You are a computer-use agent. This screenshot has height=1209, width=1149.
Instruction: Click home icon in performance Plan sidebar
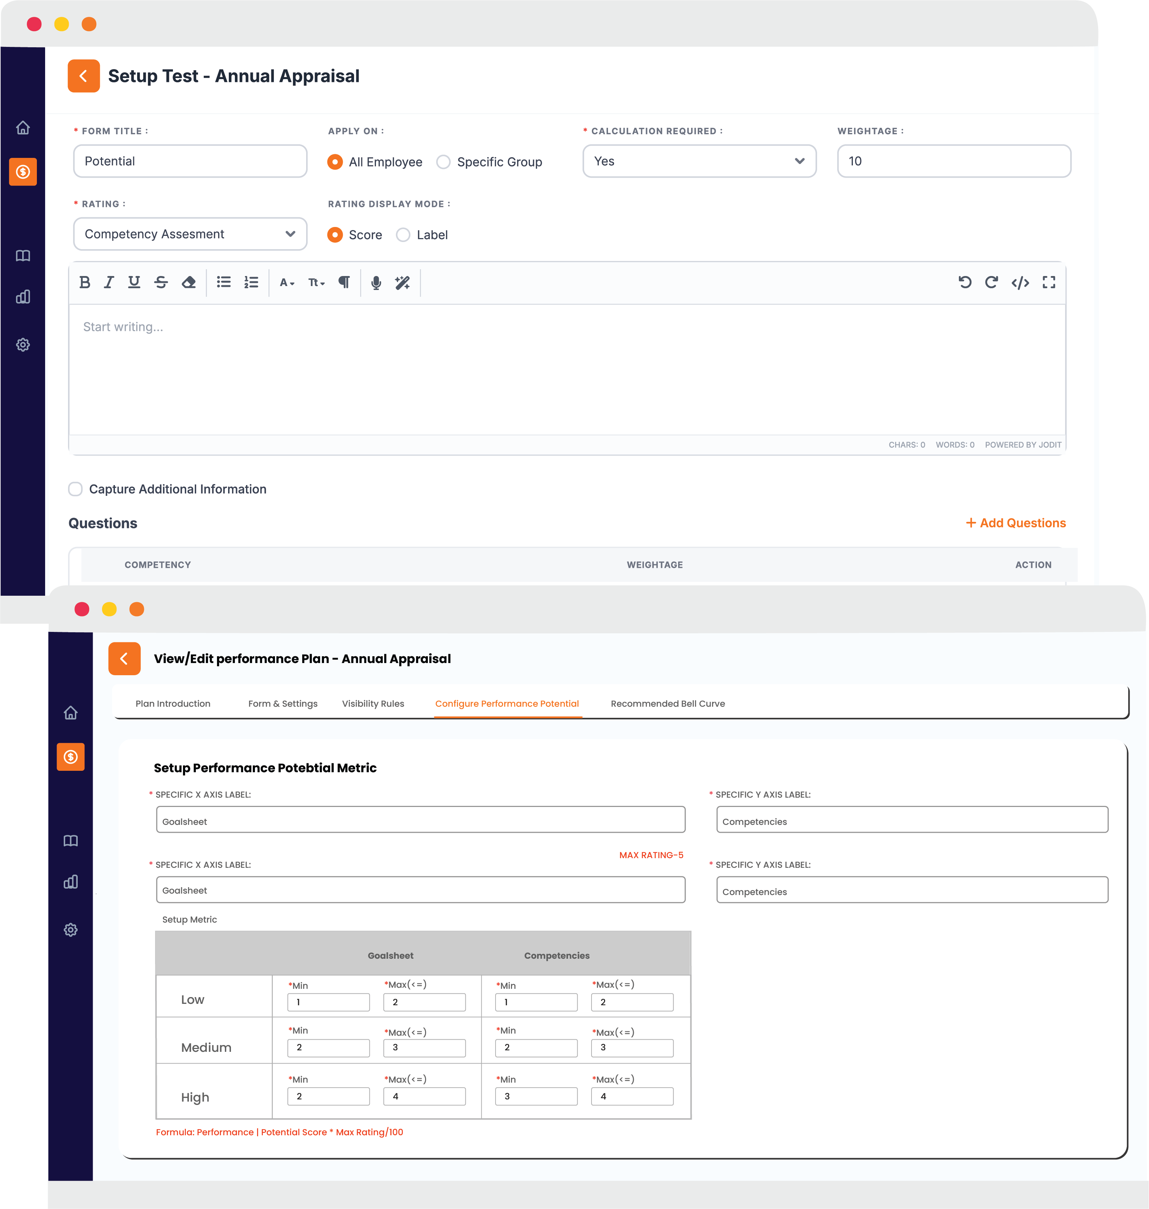[x=71, y=712]
